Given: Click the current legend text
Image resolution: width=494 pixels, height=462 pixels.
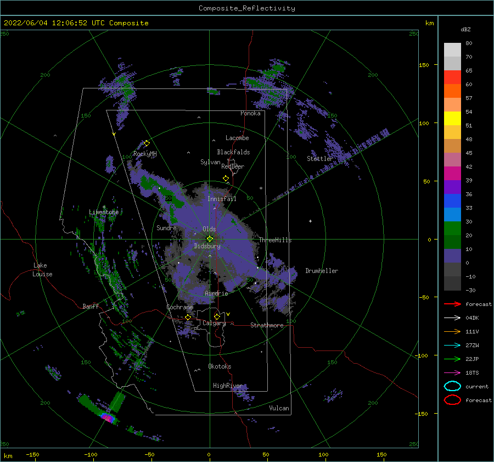Looking at the screenshot, I should [477, 386].
